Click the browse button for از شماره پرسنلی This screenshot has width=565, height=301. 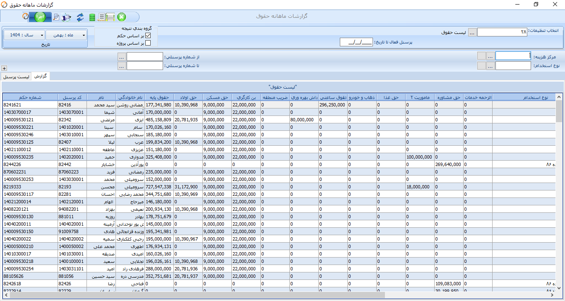coord(122,57)
